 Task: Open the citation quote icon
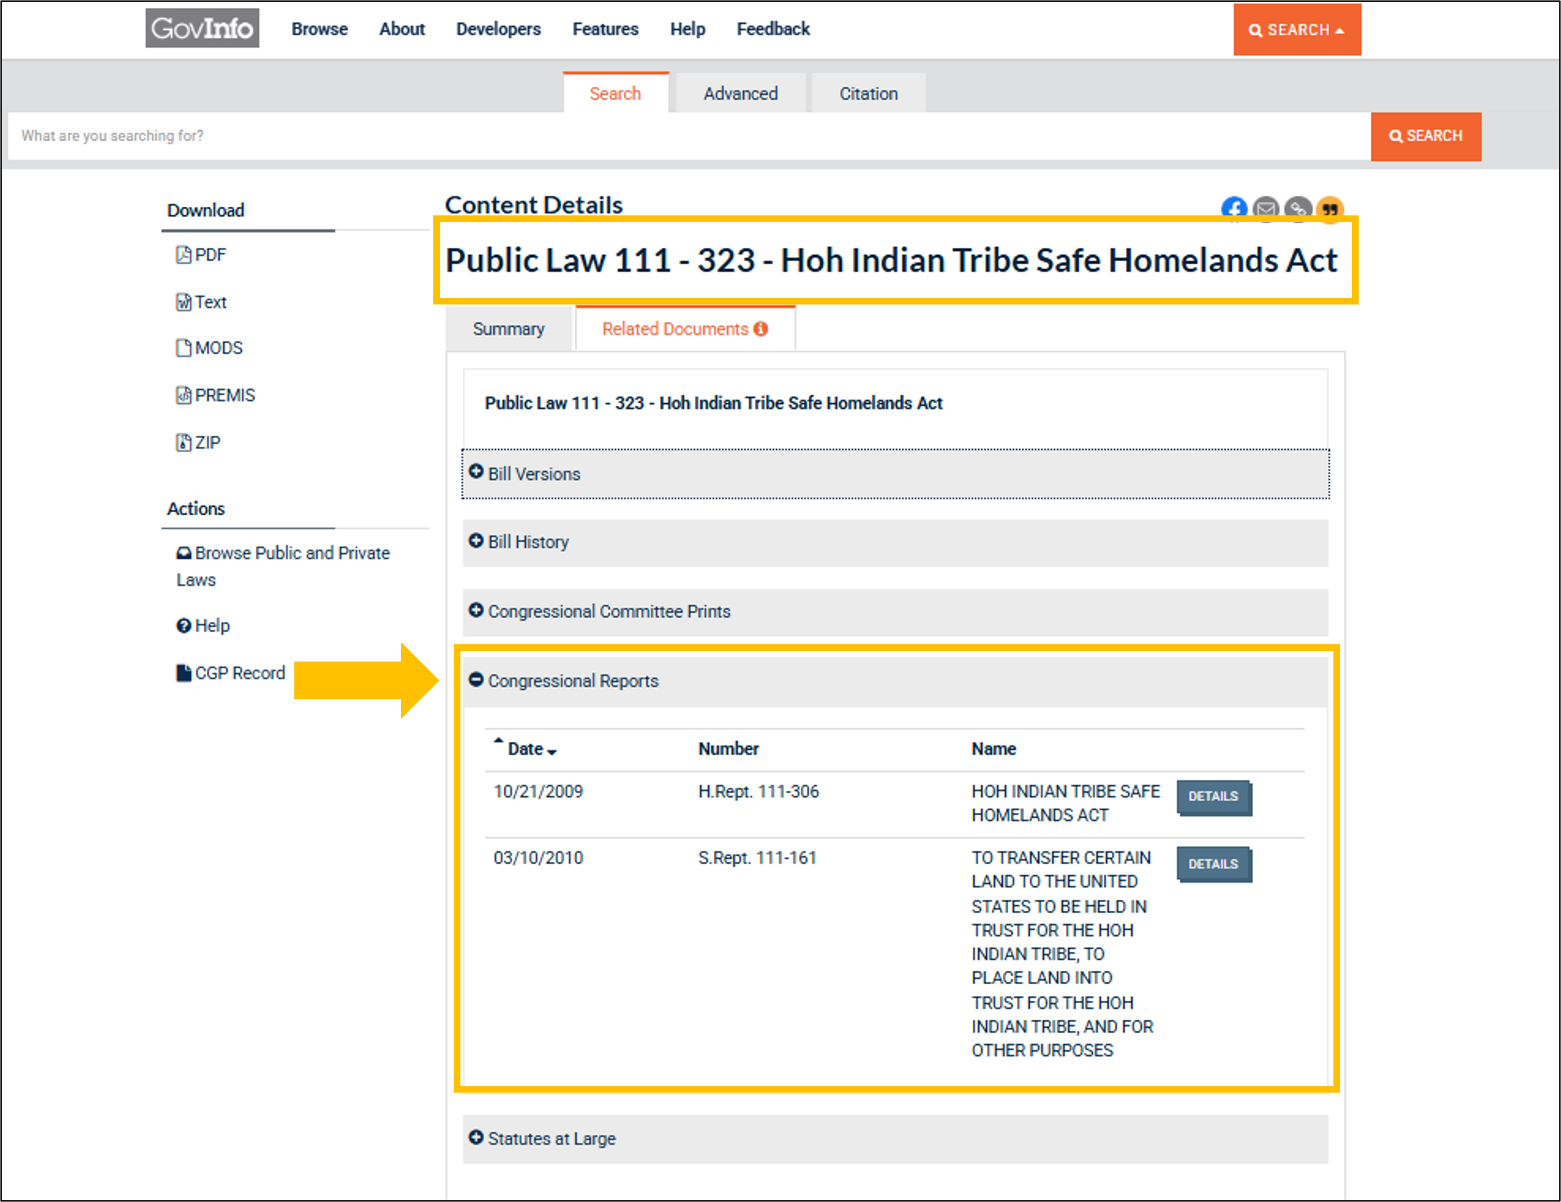[1330, 210]
